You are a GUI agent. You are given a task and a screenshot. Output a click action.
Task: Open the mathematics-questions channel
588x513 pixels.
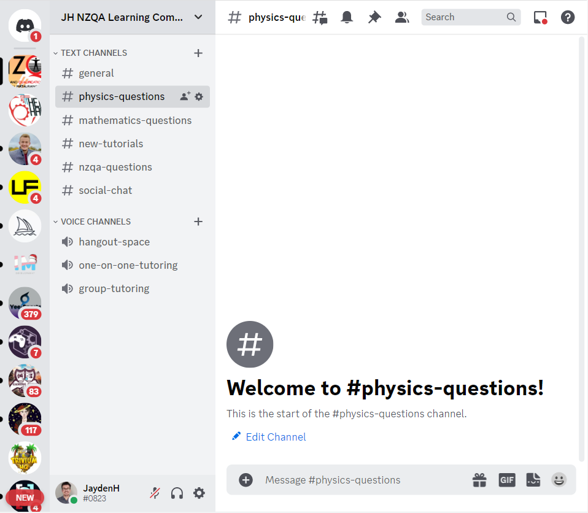point(133,120)
